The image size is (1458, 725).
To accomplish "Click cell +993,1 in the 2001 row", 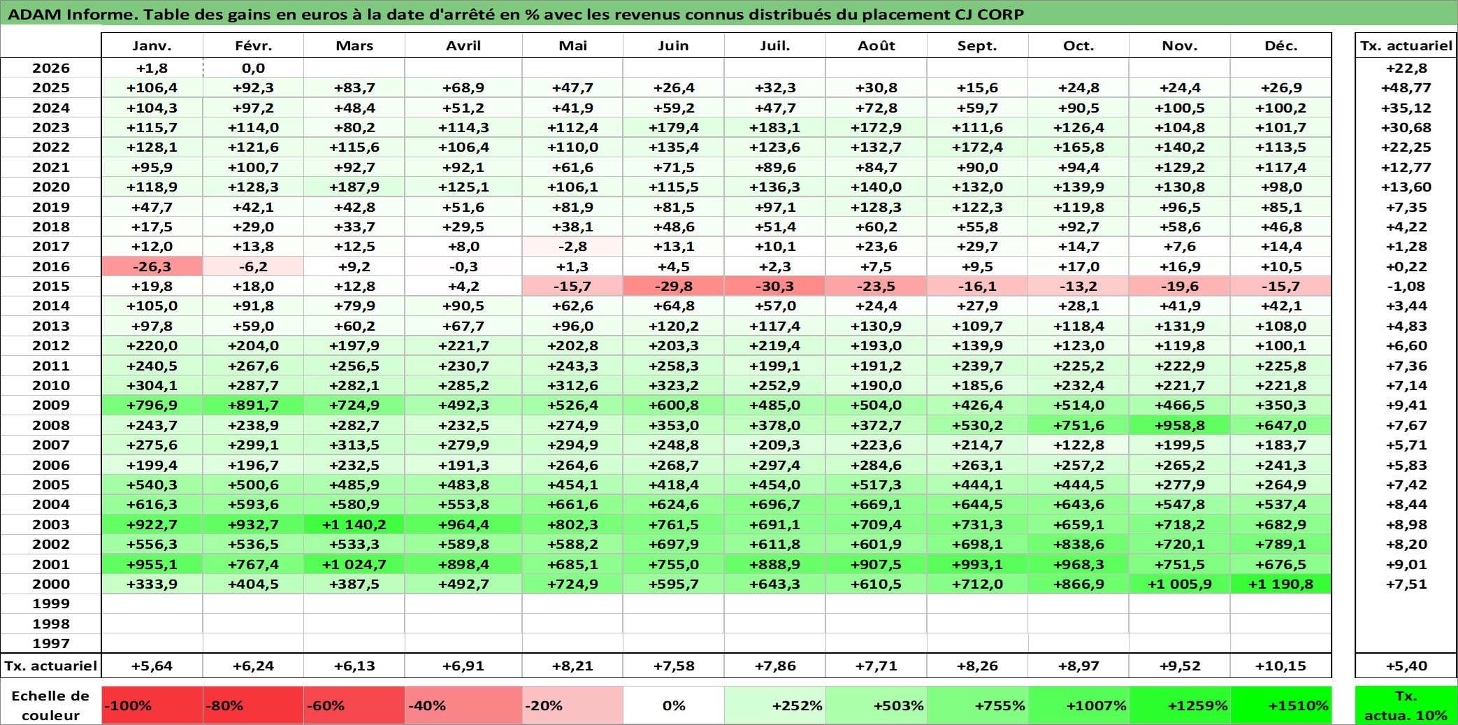I will (x=978, y=564).
